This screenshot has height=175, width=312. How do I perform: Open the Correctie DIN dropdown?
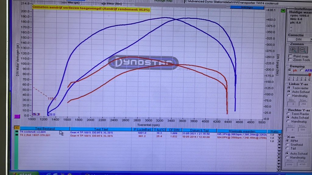click(310, 39)
